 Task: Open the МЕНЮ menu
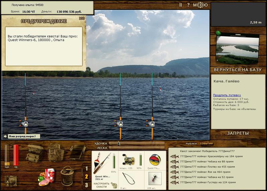click(200, 5)
